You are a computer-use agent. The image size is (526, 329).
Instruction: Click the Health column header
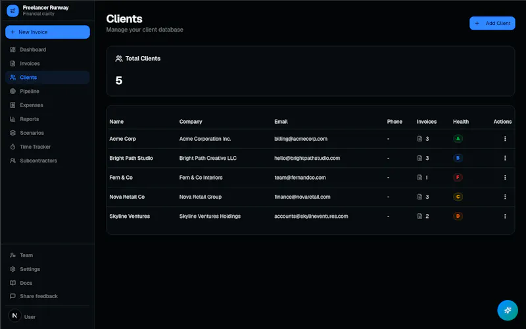point(461,122)
